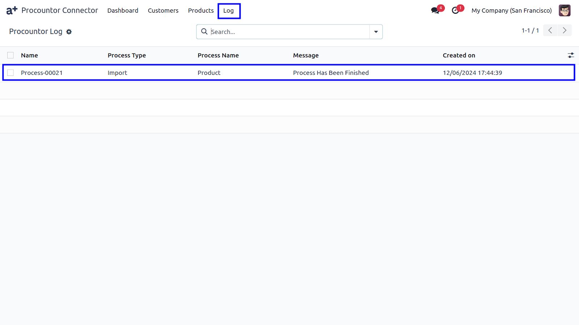Sort by the Created on column header
The image size is (579, 325).
459,55
